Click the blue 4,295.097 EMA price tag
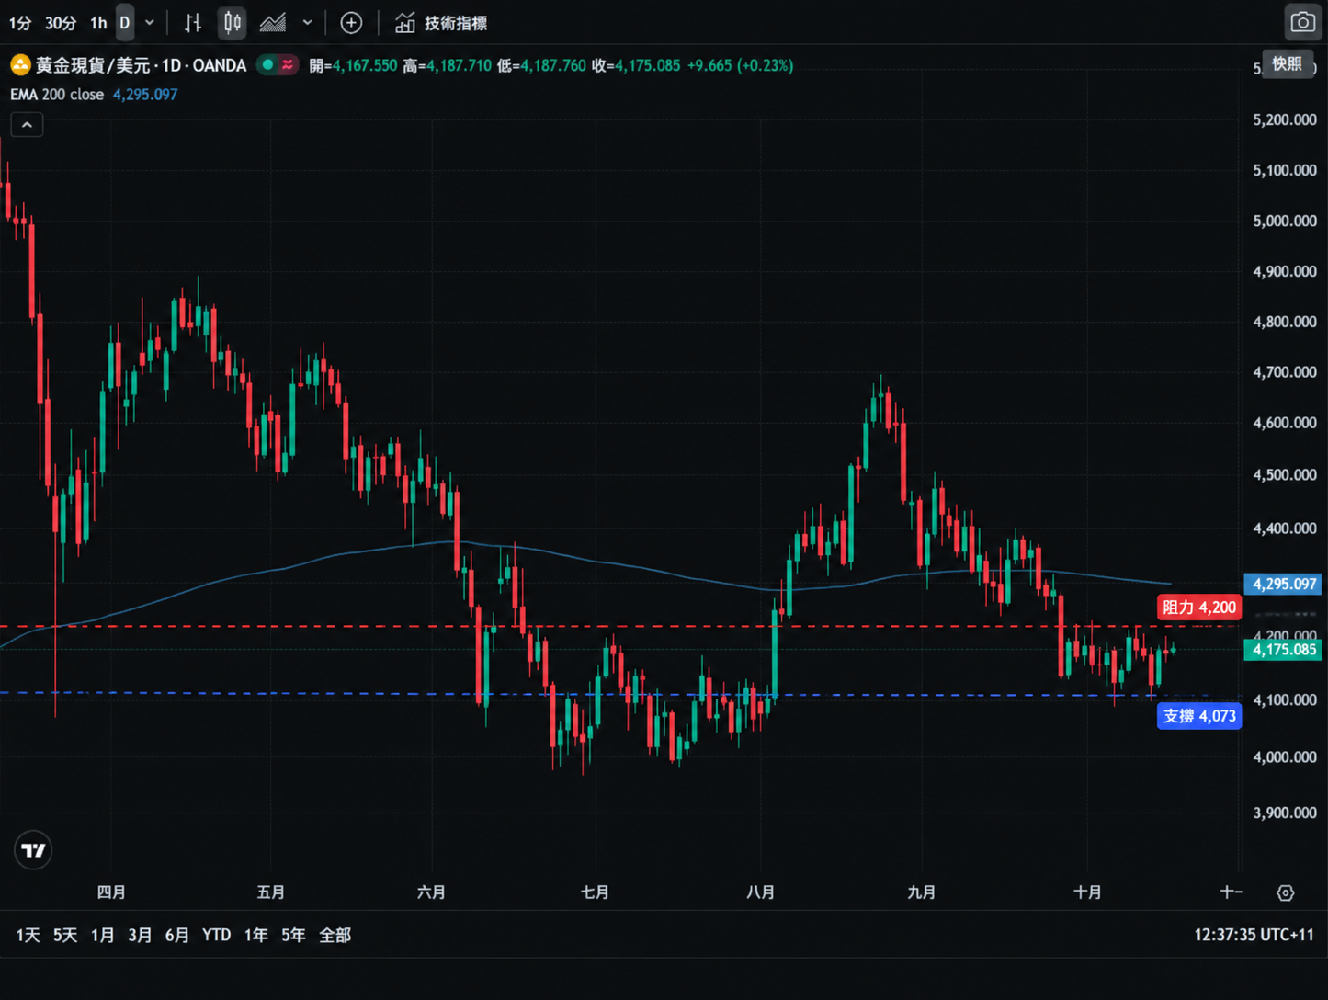This screenshot has width=1328, height=1000. pyautogui.click(x=1285, y=584)
